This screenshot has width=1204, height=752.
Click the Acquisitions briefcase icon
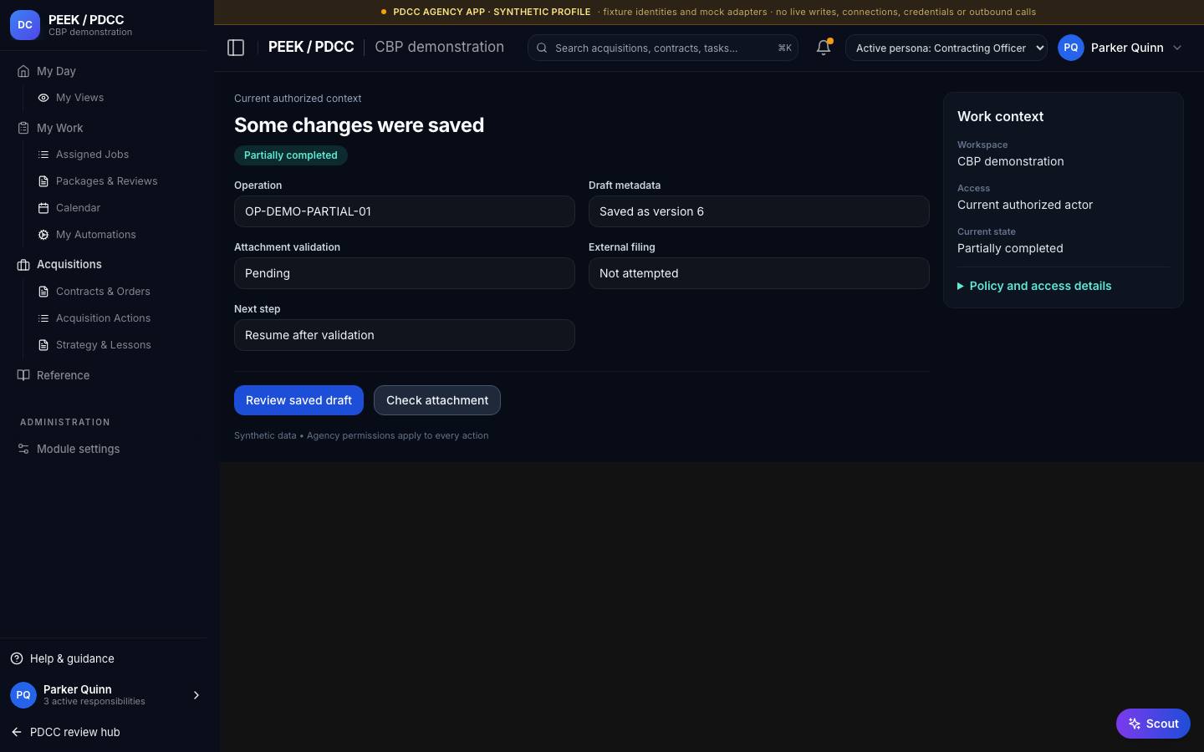23,265
